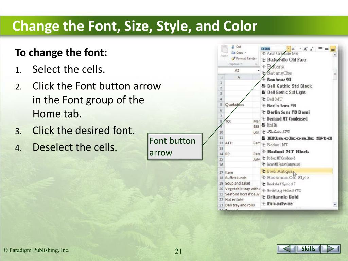Open the Name Box A5 dropdown

click(x=258, y=71)
